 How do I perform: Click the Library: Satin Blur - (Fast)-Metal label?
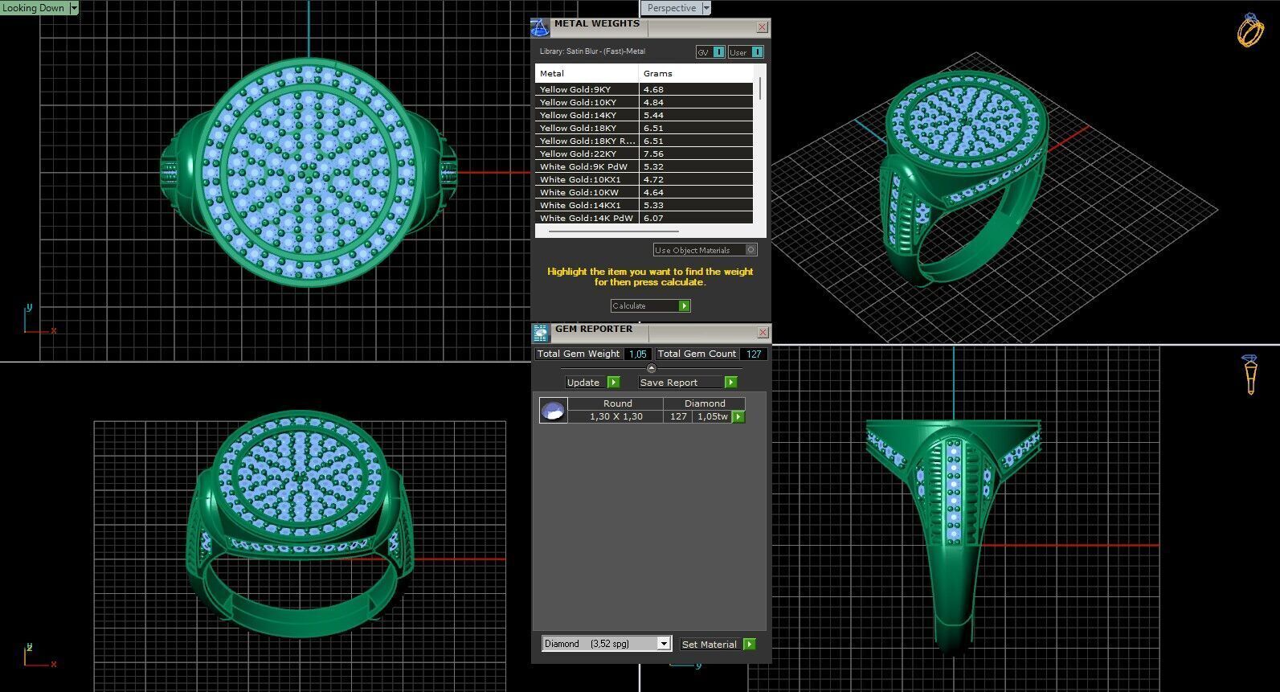coord(592,51)
